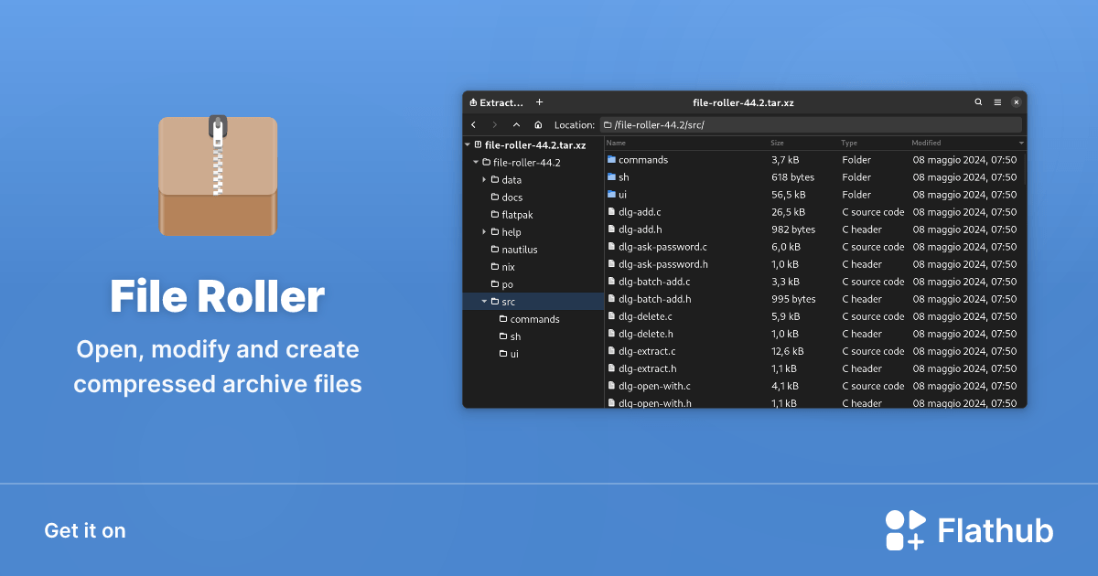Image resolution: width=1098 pixels, height=576 pixels.
Task: Click the Location path field
Action: point(811,124)
